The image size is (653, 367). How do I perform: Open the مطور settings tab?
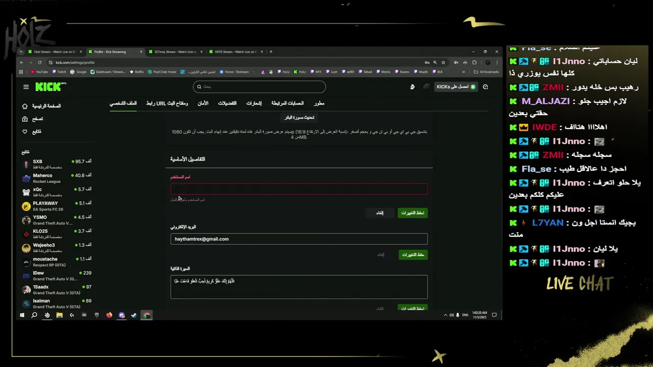coord(319,103)
